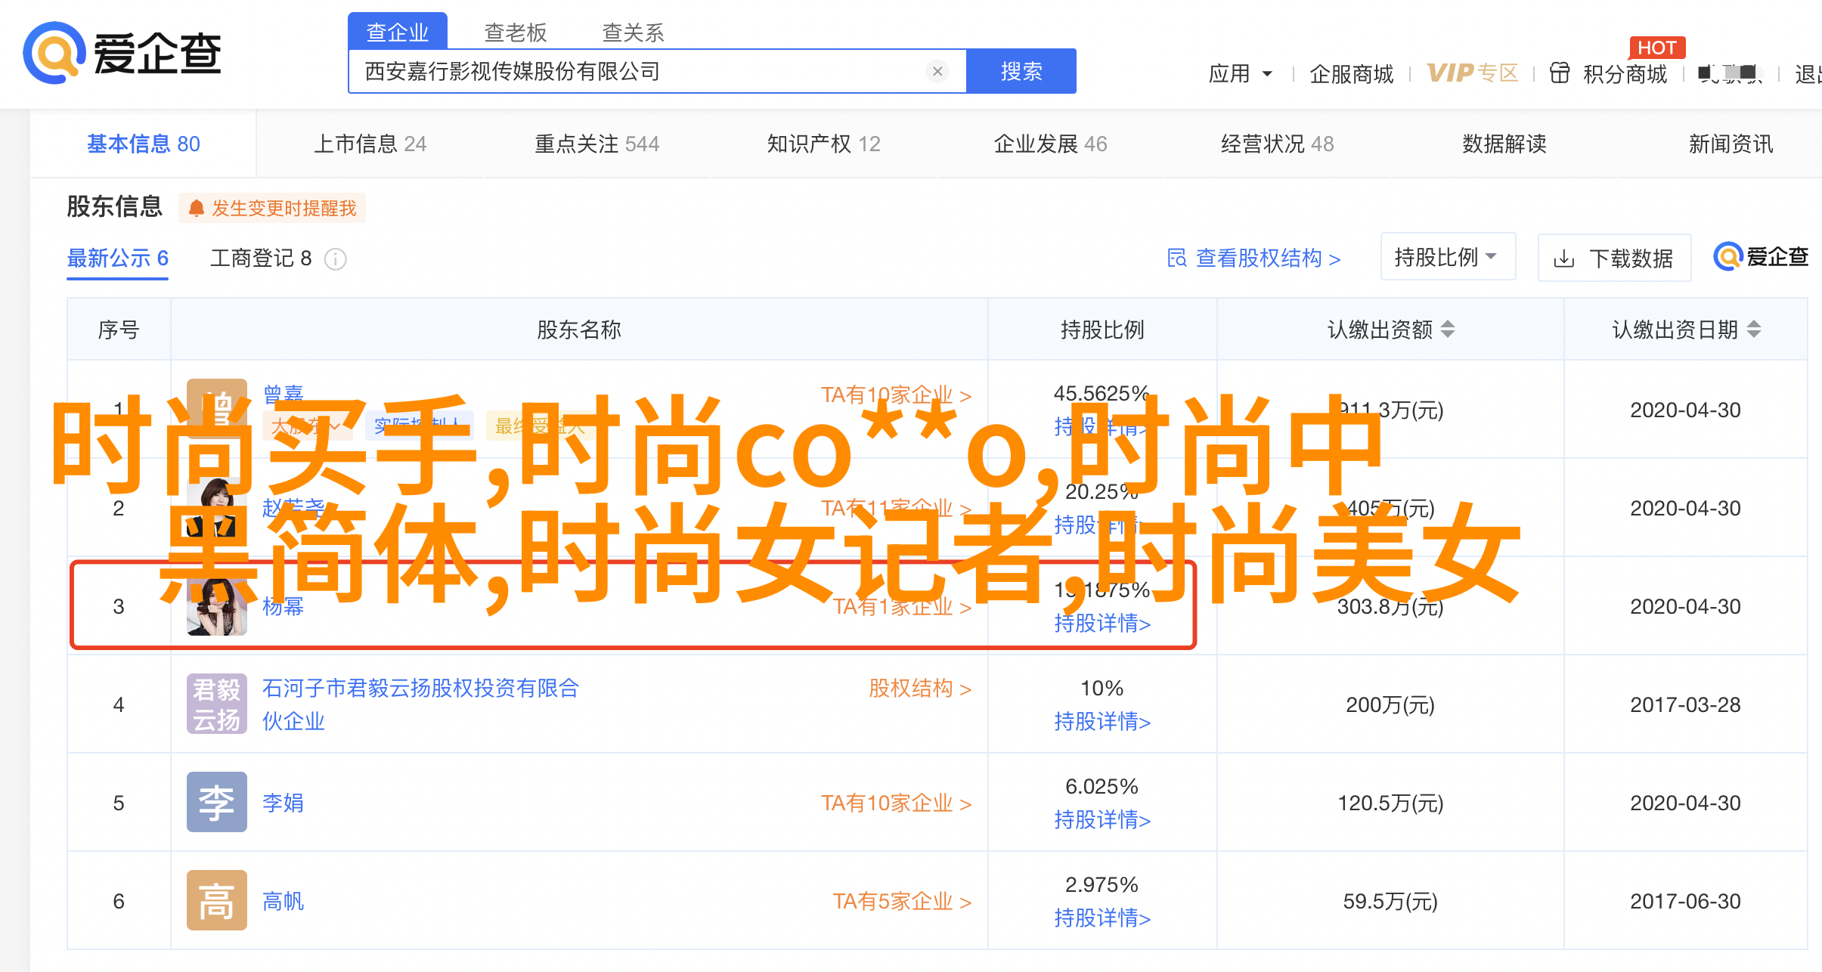Viewport: 1822px width, 972px height.
Task: Click the 2017-03-28 date cell
Action: (1685, 704)
